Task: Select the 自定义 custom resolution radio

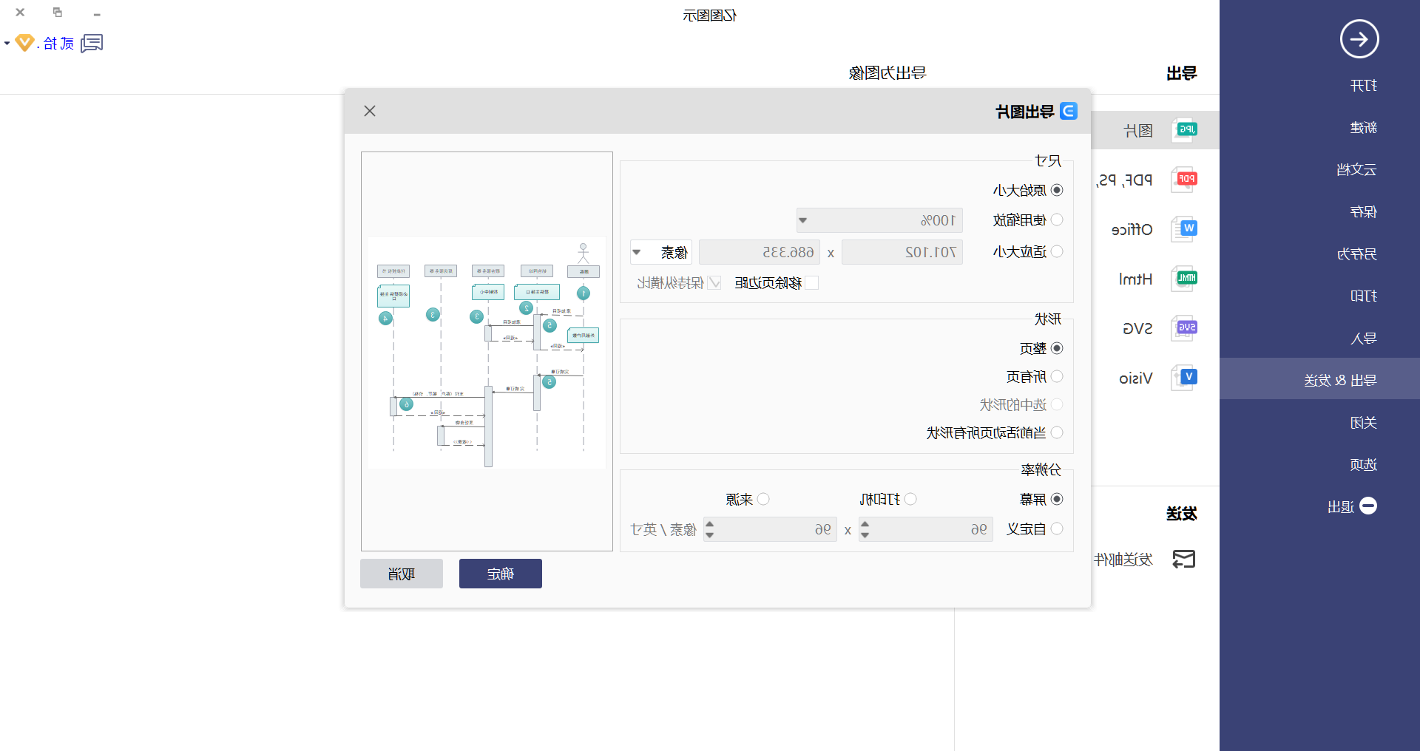Action: (1057, 529)
